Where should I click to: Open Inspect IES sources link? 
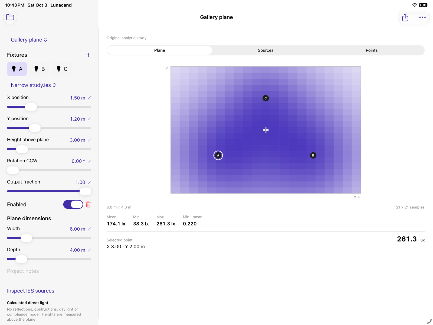(31, 291)
